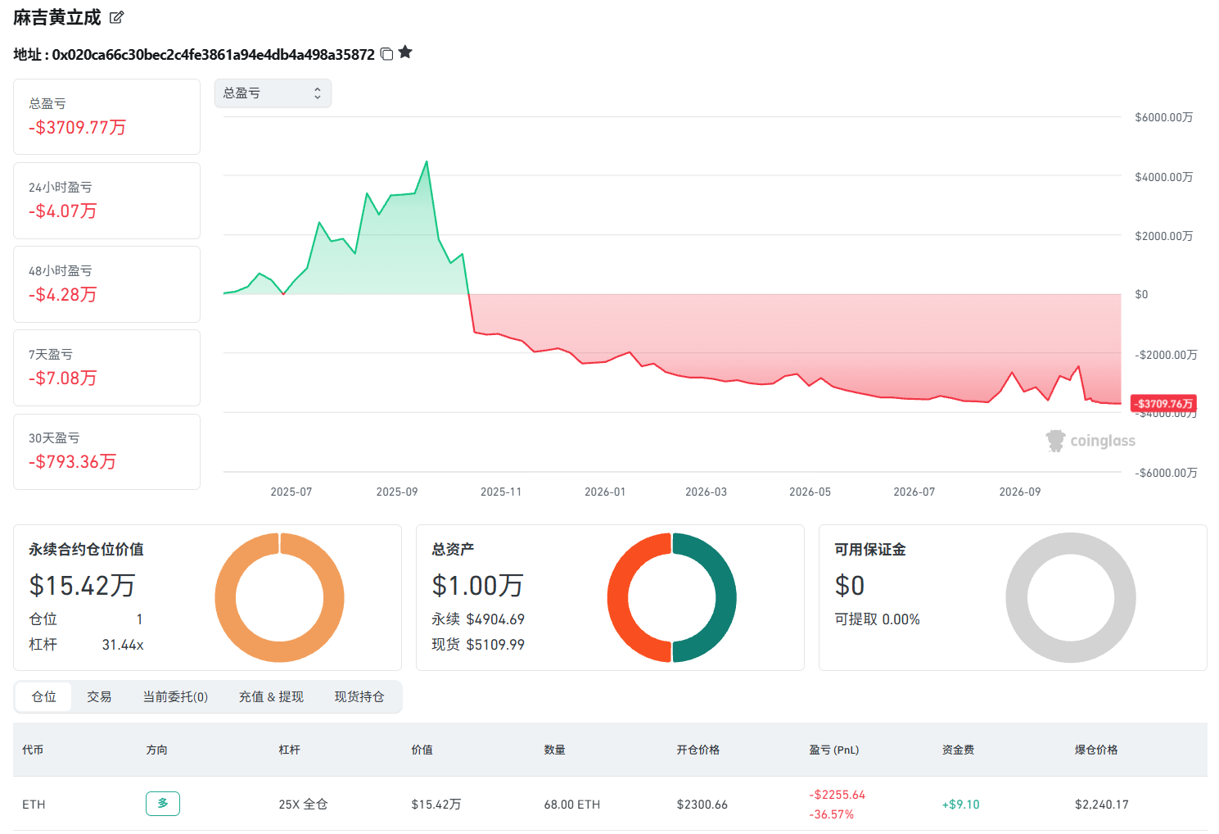This screenshot has width=1219, height=834.
Task: Click the 盈亏 (PnL) column header
Action: point(834,750)
